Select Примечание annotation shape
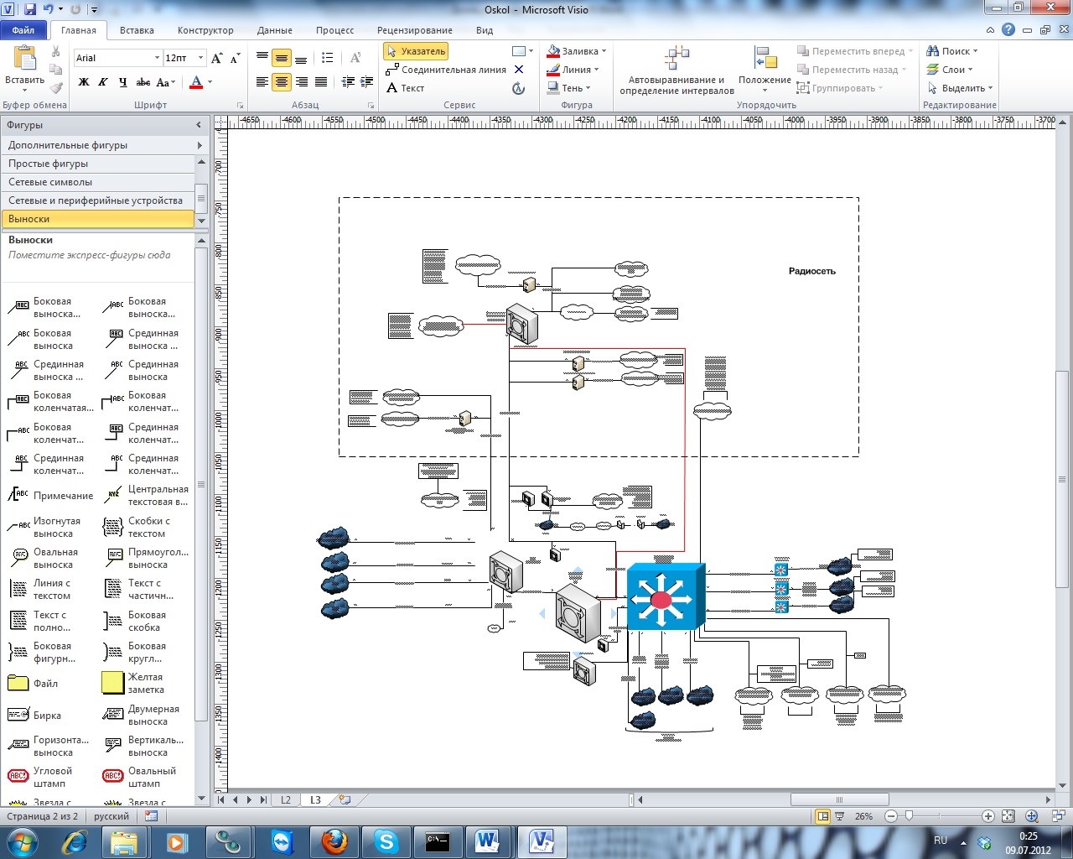The width and height of the screenshot is (1073, 859). pos(52,496)
